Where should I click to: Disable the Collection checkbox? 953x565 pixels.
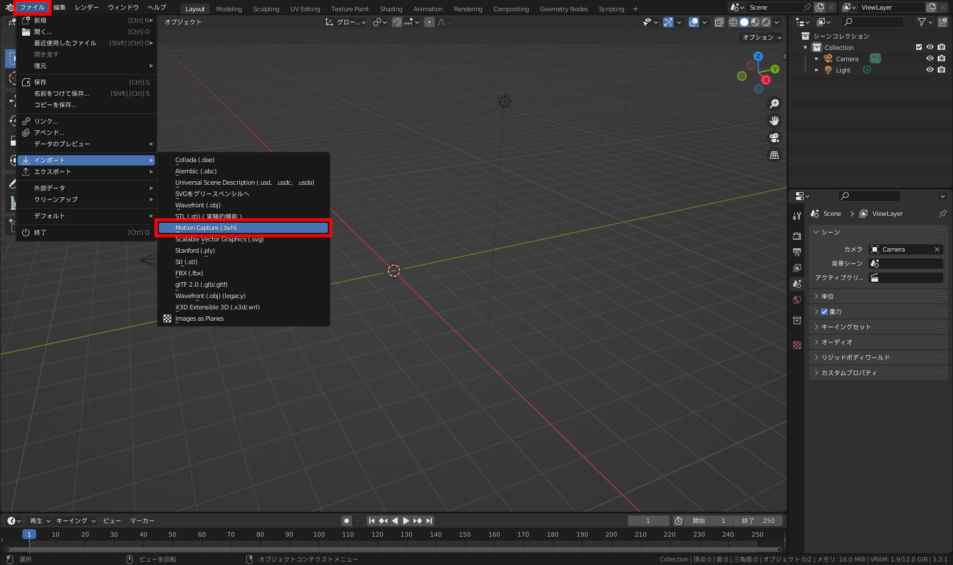(919, 47)
